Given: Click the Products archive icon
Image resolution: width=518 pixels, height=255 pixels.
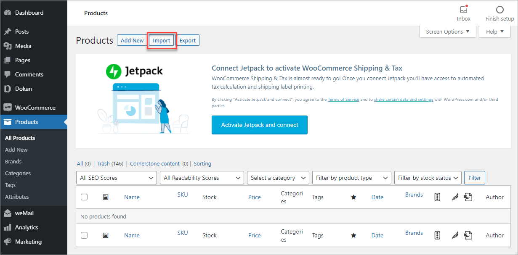Looking at the screenshot, I should (x=7, y=122).
